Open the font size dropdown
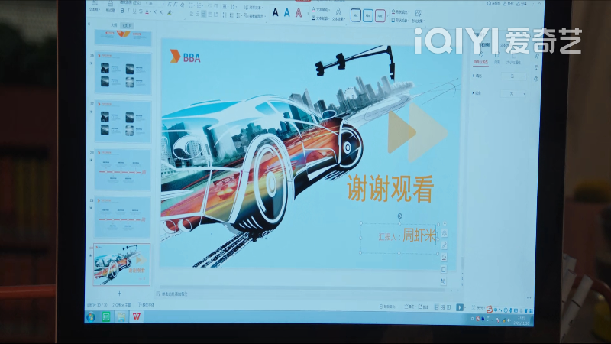 pos(163,4)
